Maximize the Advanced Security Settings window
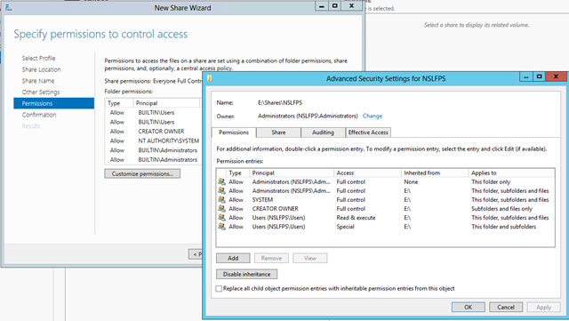The image size is (569, 321). (x=540, y=76)
